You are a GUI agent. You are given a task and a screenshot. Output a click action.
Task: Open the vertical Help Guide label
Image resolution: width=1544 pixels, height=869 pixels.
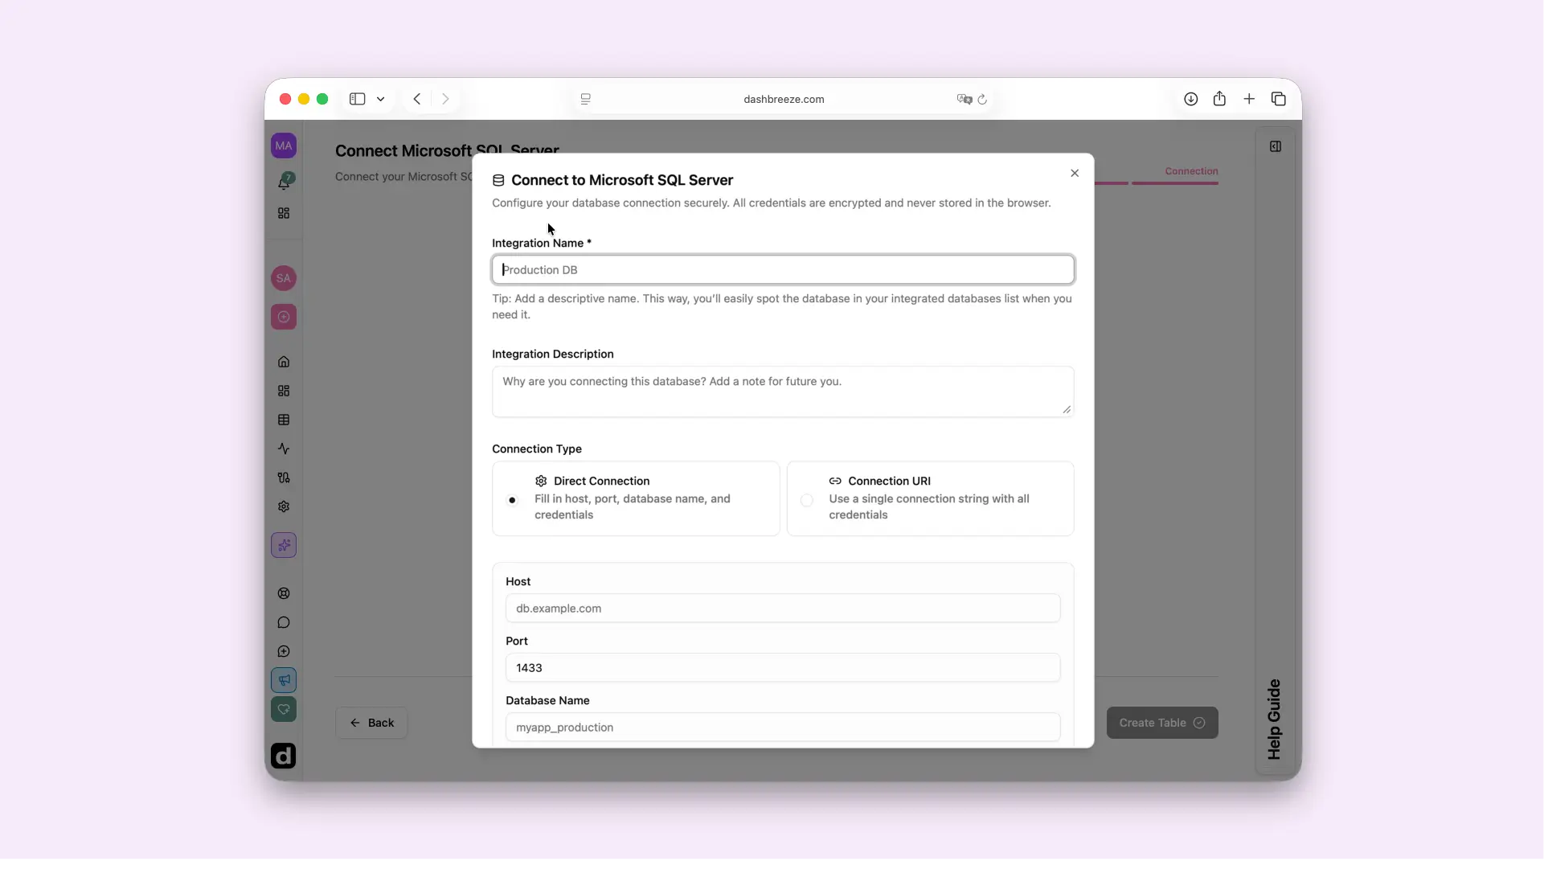(x=1274, y=719)
